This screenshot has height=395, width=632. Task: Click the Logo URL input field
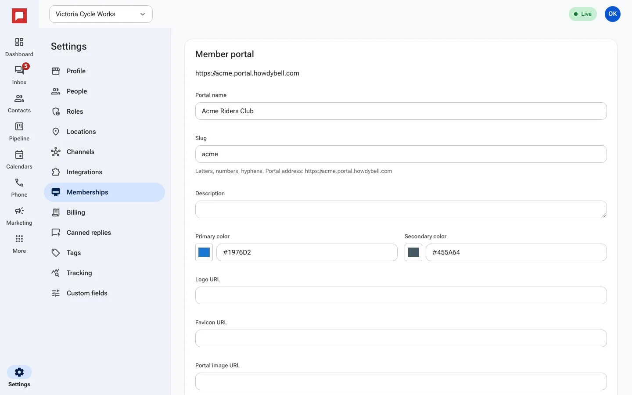[401, 295]
